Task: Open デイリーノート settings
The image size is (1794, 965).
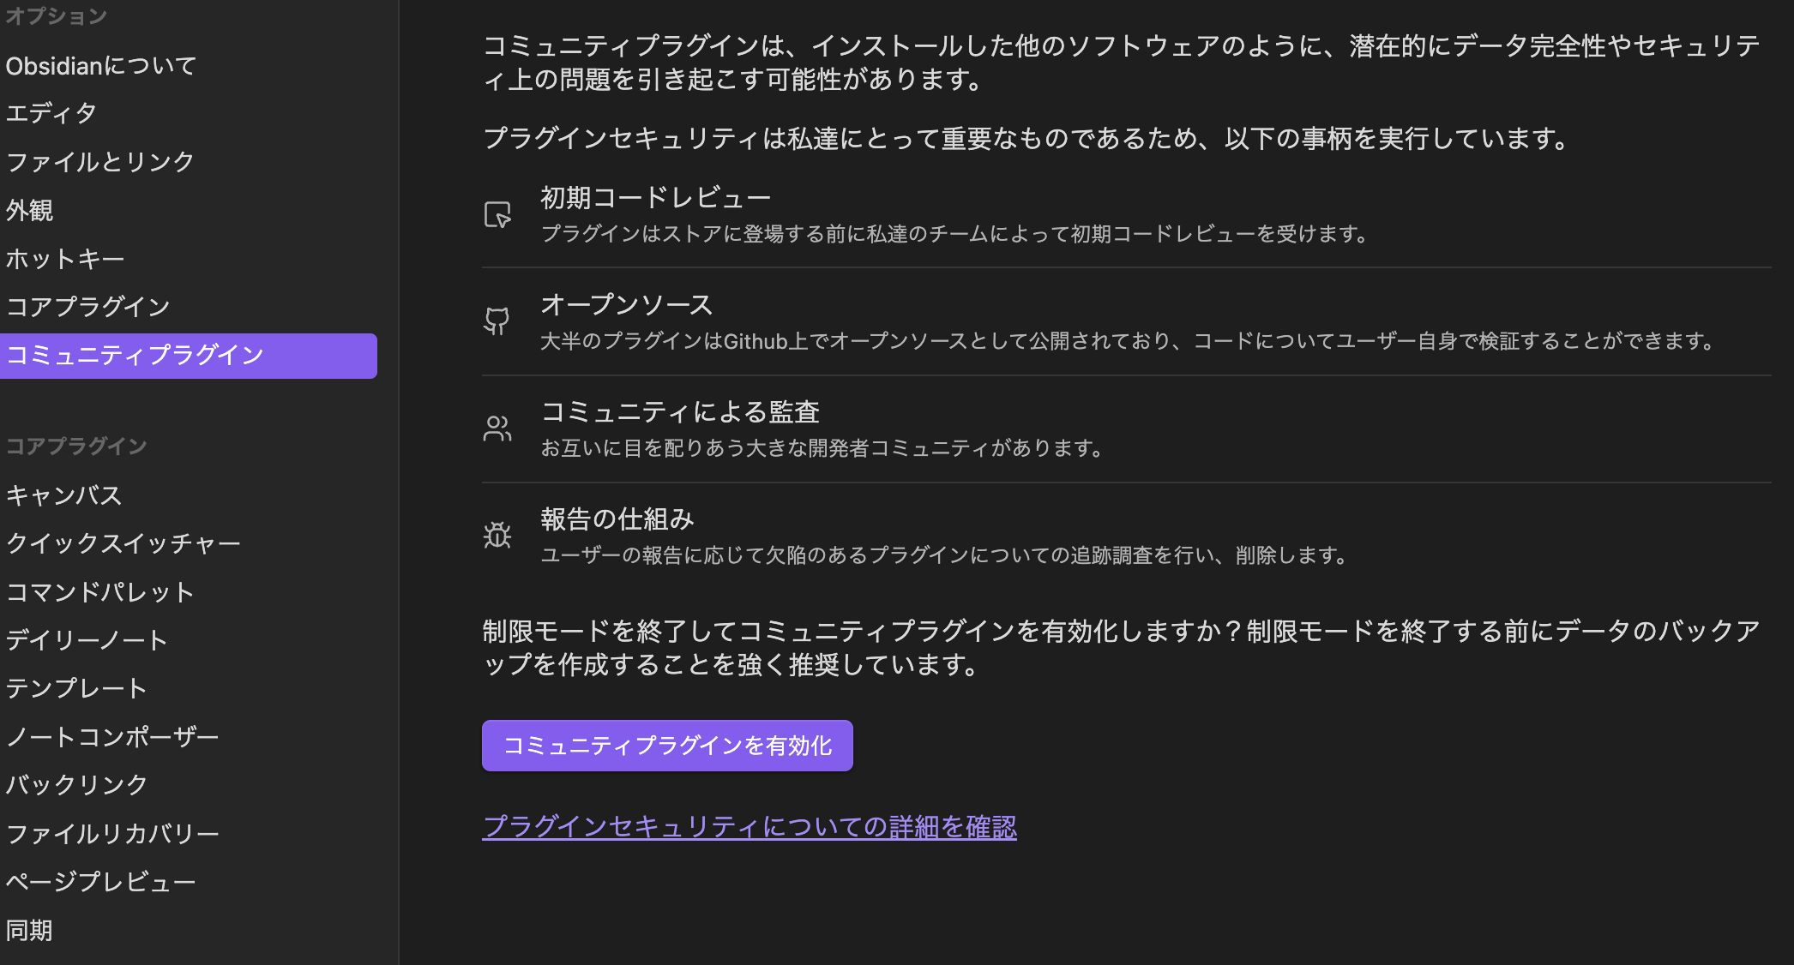Action: (87, 639)
